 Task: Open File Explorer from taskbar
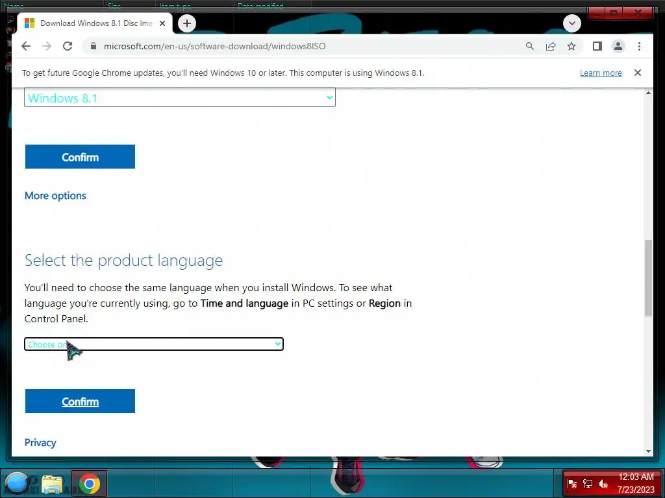coord(52,484)
